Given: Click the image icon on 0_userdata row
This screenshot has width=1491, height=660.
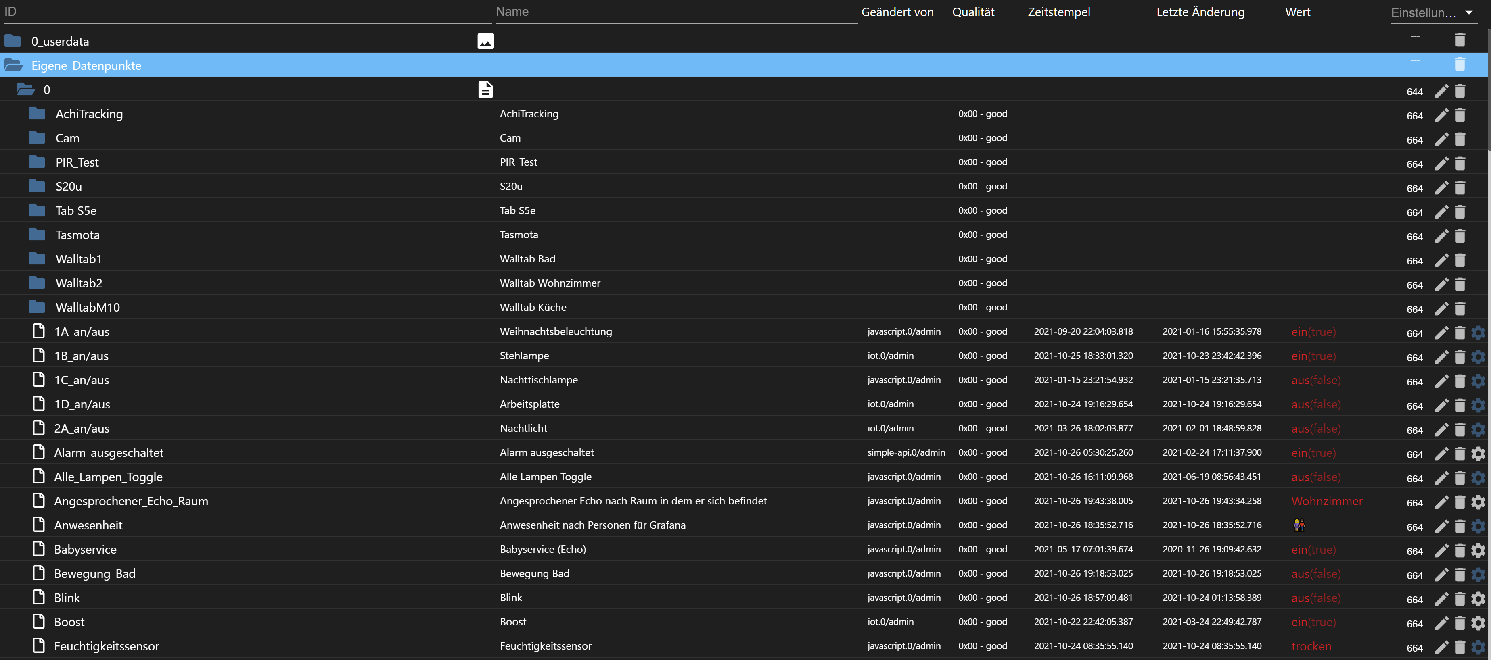Looking at the screenshot, I should tap(485, 41).
